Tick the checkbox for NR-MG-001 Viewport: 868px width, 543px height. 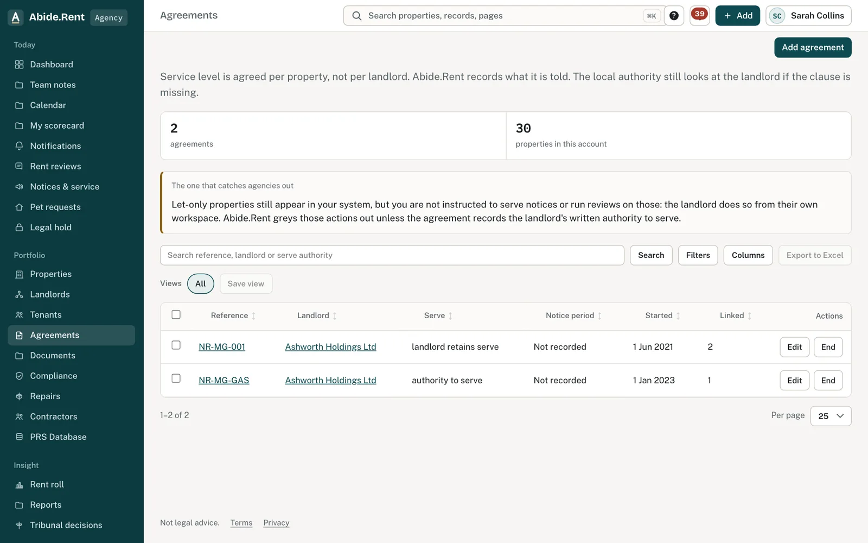(x=176, y=345)
